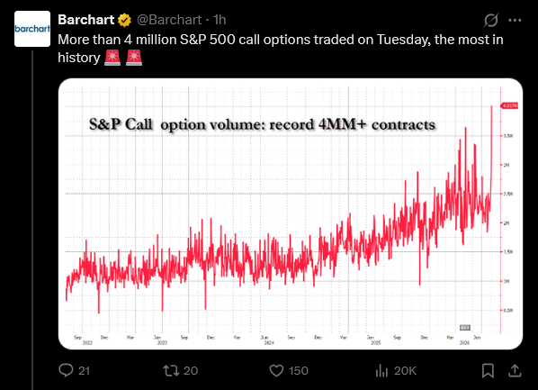Click the red 4.017M chart value label

509,105
